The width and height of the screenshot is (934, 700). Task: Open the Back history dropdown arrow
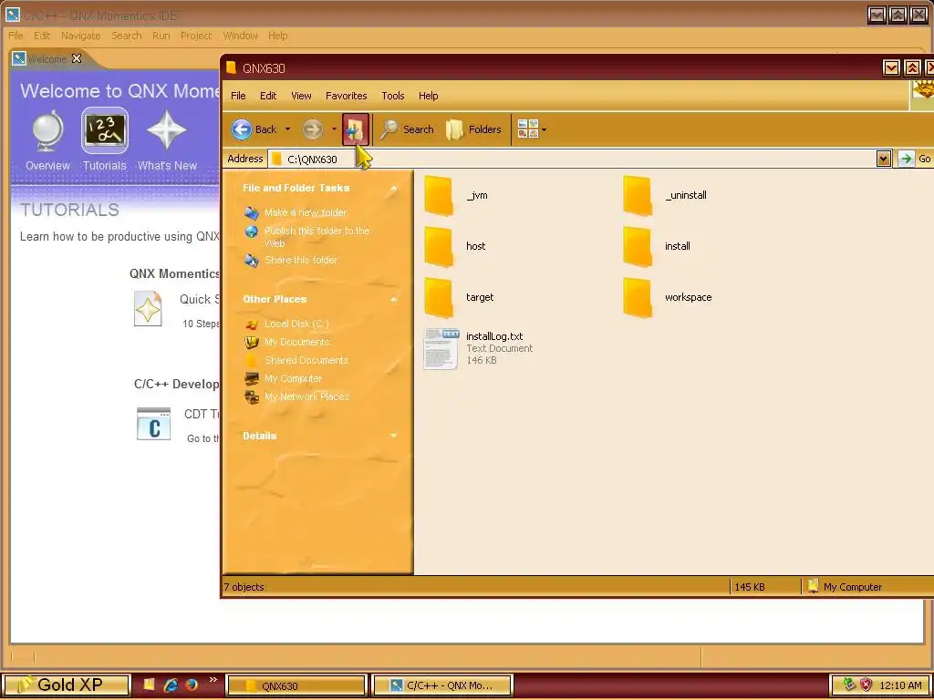tap(287, 129)
